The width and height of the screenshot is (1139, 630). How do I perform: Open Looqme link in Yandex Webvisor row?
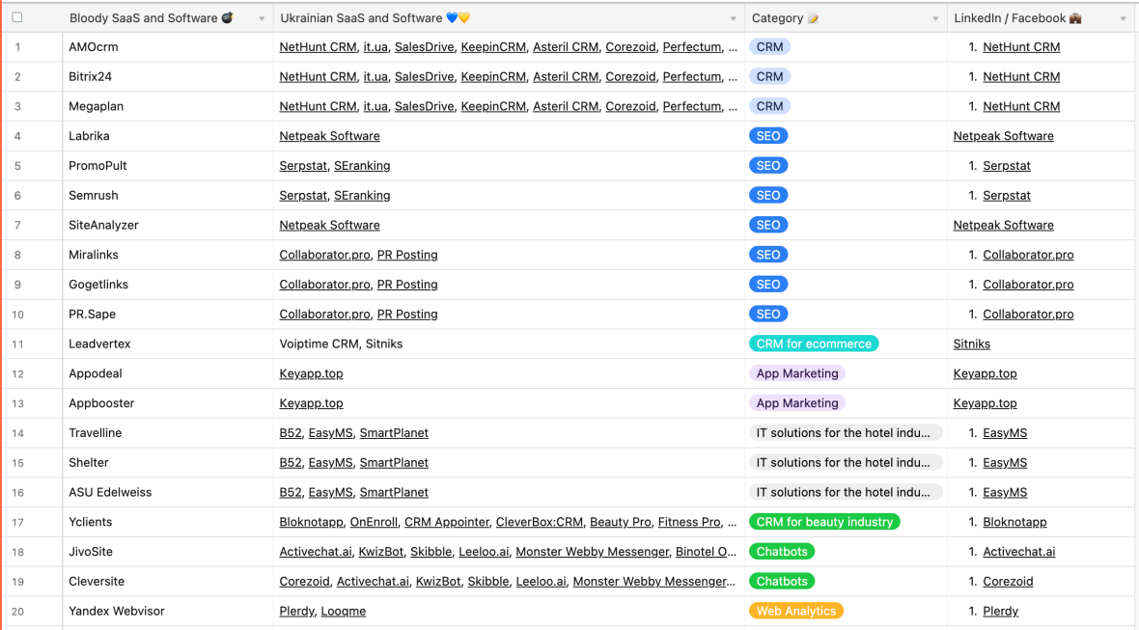343,613
